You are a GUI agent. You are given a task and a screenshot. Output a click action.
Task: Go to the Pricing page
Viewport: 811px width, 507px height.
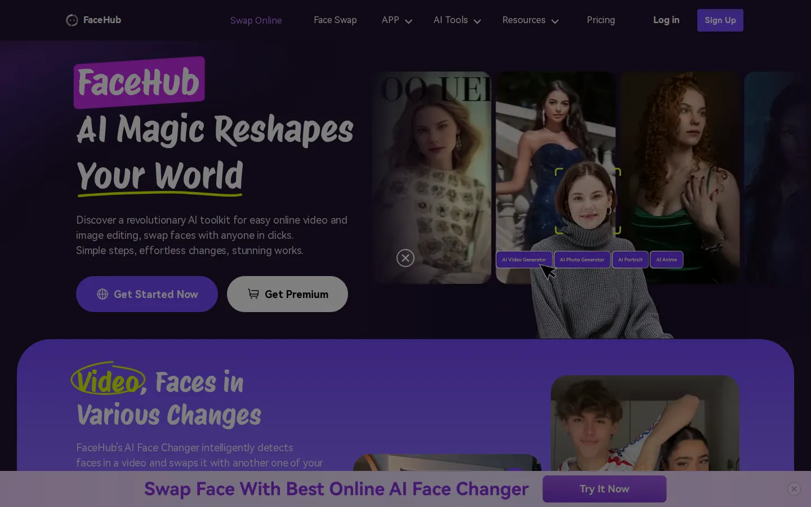coord(601,20)
